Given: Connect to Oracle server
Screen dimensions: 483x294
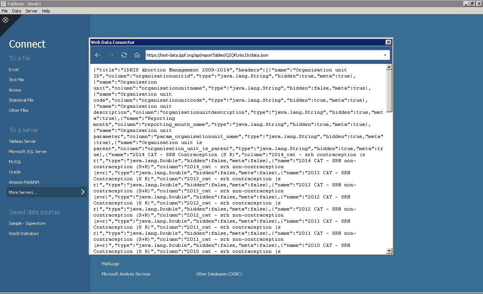Looking at the screenshot, I should coord(15,172).
